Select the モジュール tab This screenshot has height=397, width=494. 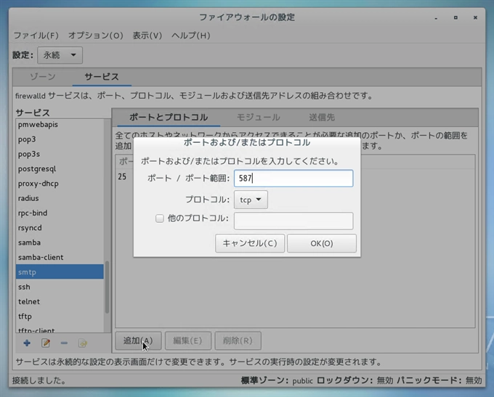[x=258, y=117]
